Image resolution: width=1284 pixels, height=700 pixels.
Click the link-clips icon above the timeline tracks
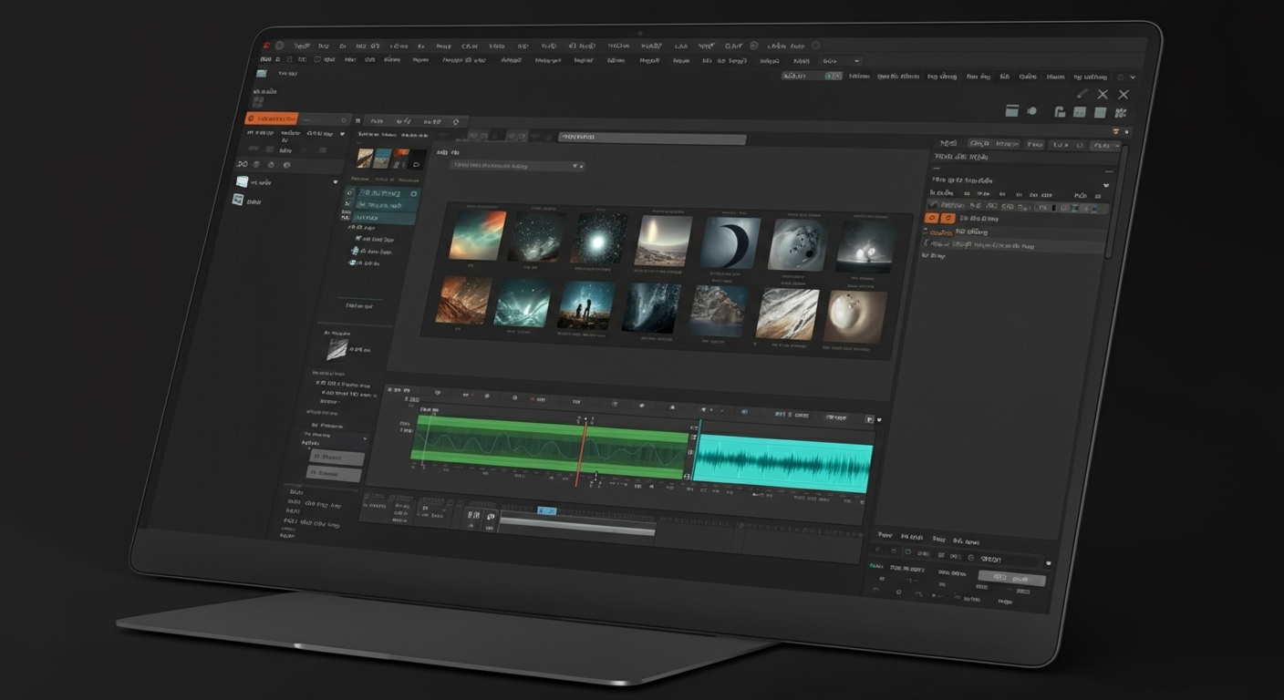click(642, 405)
